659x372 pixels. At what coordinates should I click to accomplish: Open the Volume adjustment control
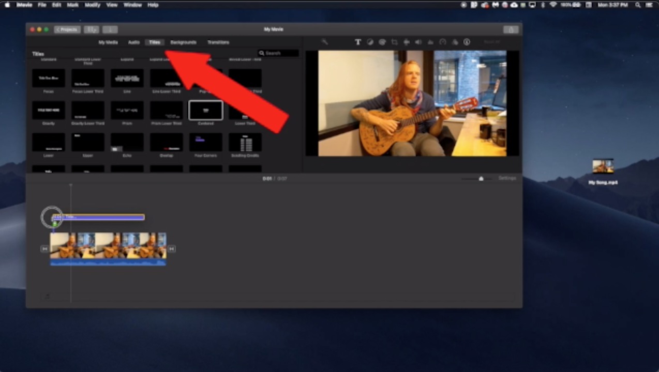point(418,42)
